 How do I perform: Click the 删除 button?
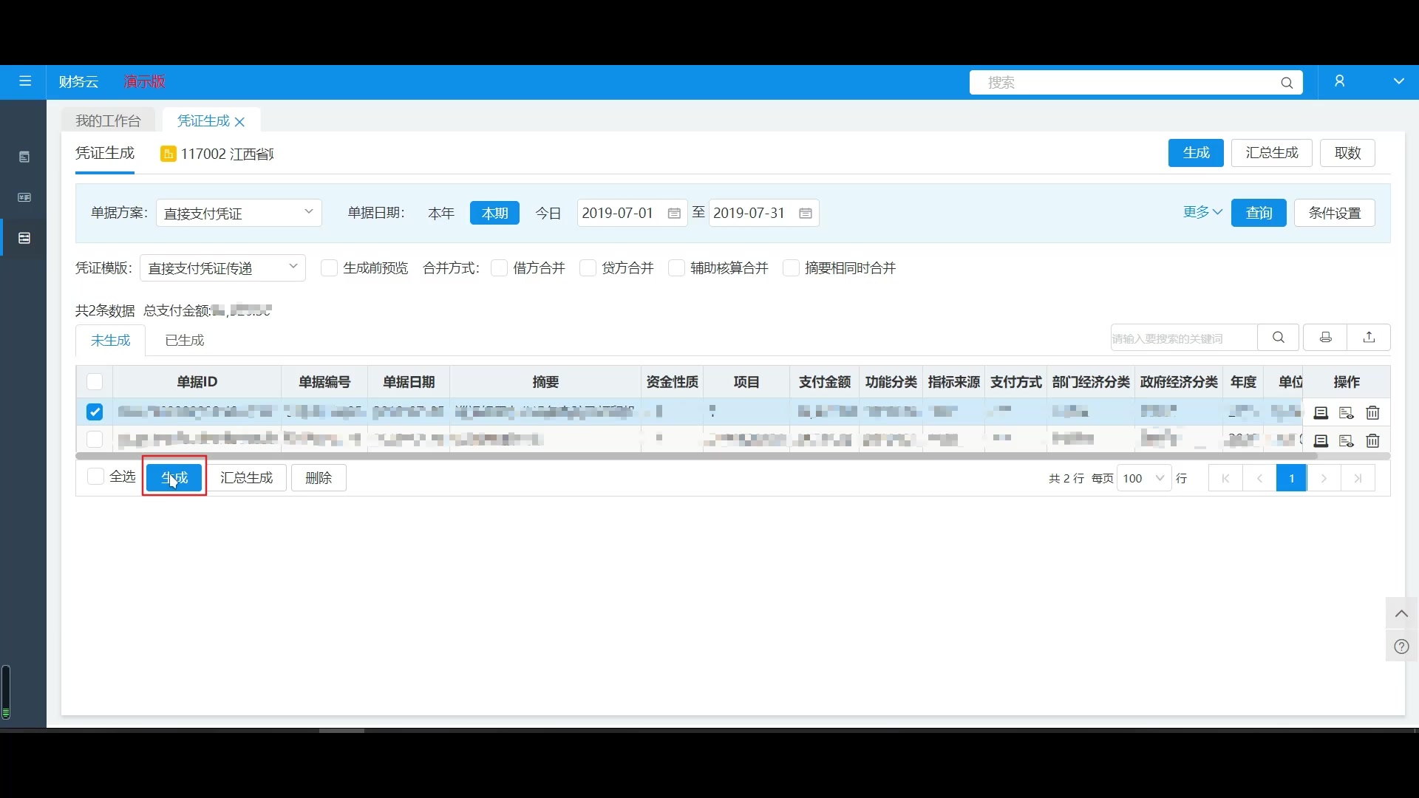pyautogui.click(x=319, y=477)
